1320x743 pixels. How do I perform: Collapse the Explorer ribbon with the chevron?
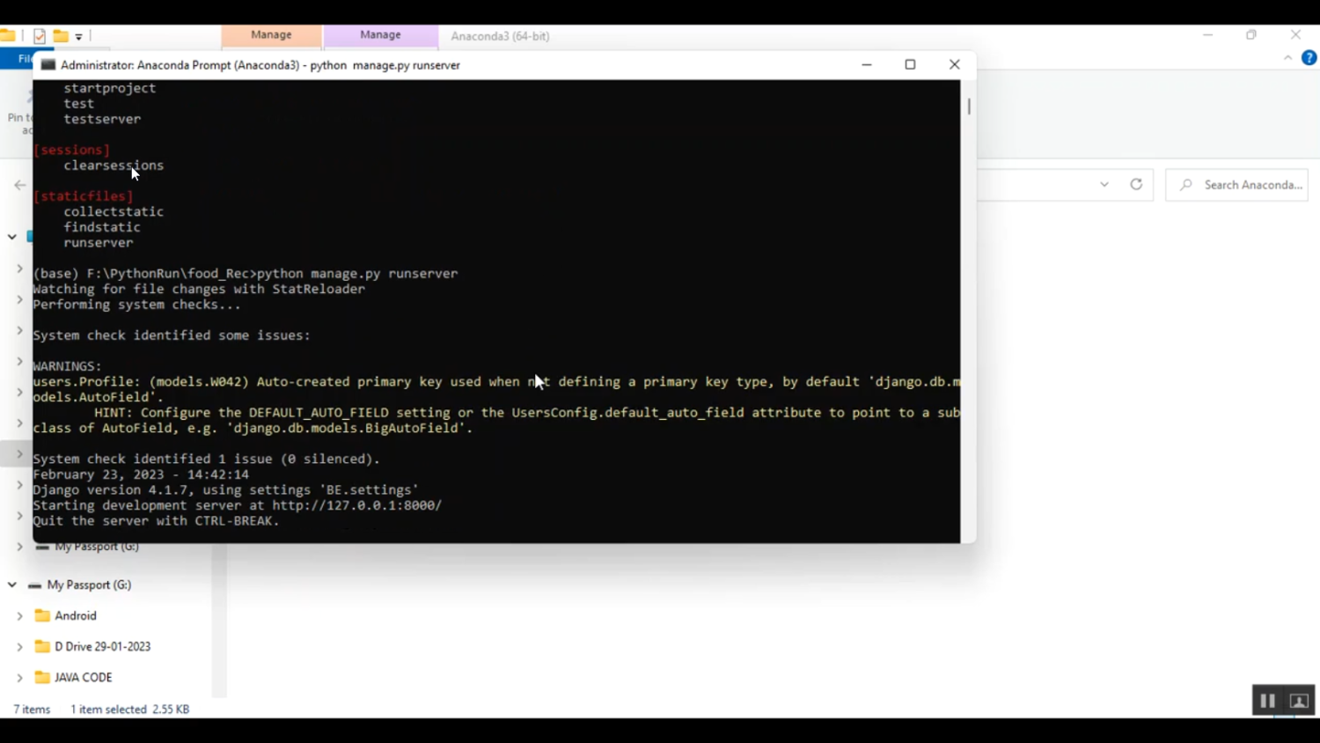pyautogui.click(x=1287, y=58)
